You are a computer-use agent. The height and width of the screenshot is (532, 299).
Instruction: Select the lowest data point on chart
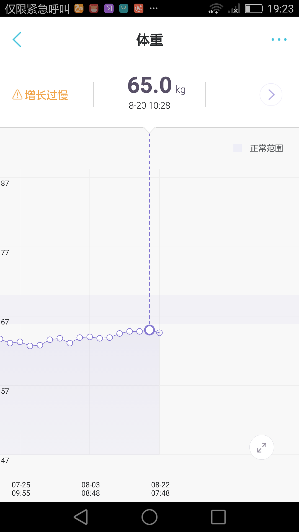coord(30,346)
